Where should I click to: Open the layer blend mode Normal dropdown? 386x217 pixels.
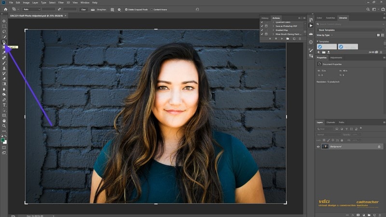pos(329,135)
